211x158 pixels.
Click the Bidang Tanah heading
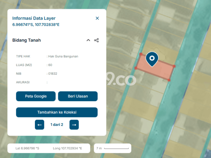26,40
